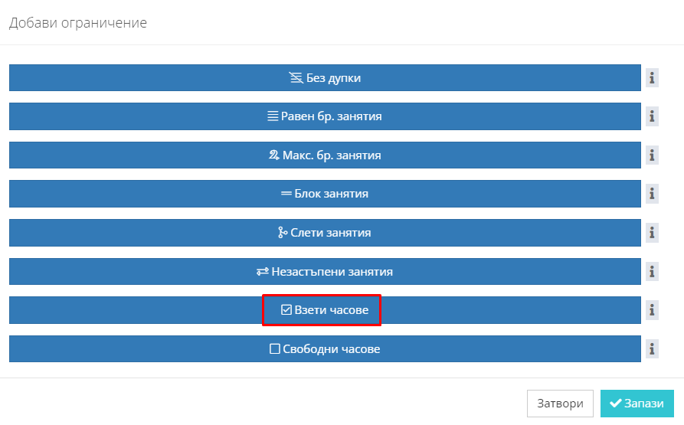Save with the Запази button
Image resolution: width=684 pixels, height=425 pixels.
637,404
